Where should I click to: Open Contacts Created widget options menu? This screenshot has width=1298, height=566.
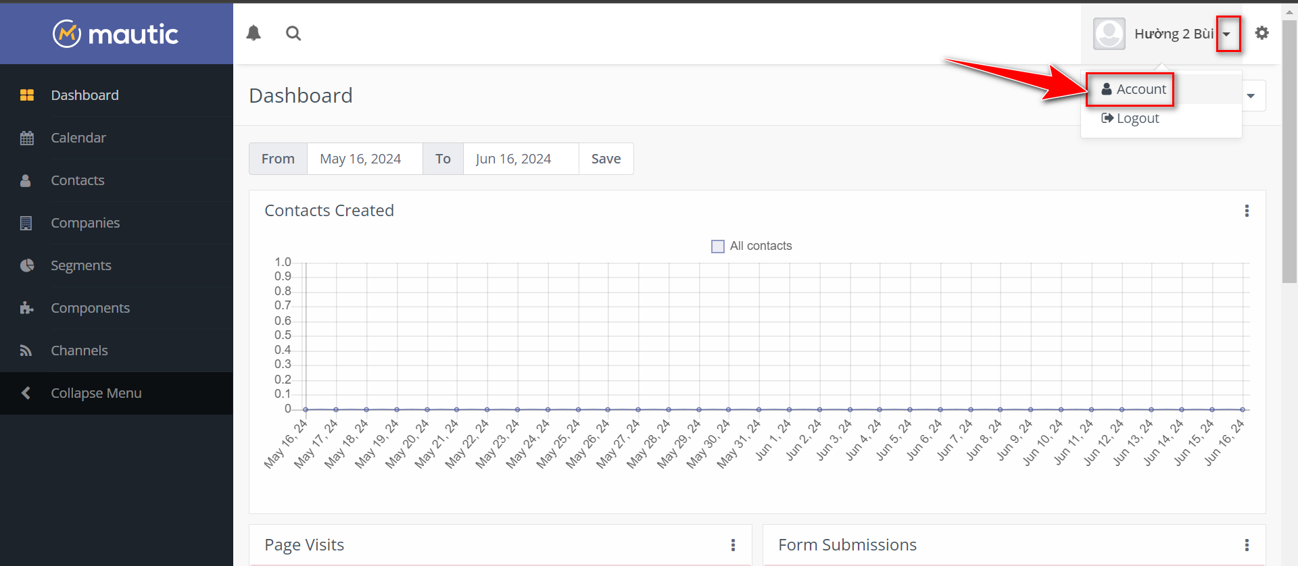tap(1247, 211)
